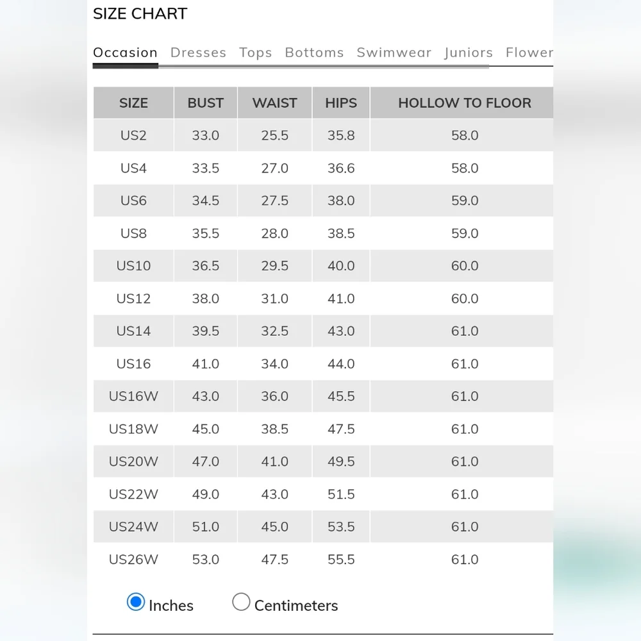Screen dimensions: 641x641
Task: Switch to the Dresses tab
Action: pos(198,53)
